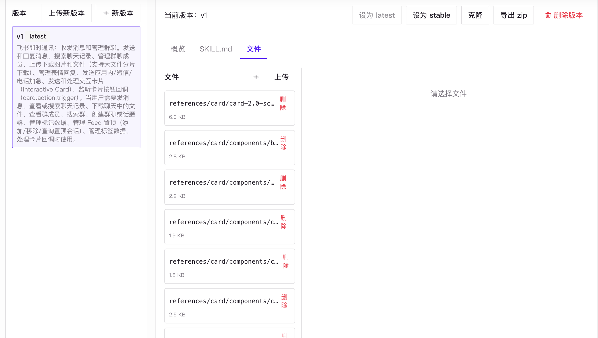Screen dimensions: 598x338
Task: Export the version as zip
Action: coord(513,15)
